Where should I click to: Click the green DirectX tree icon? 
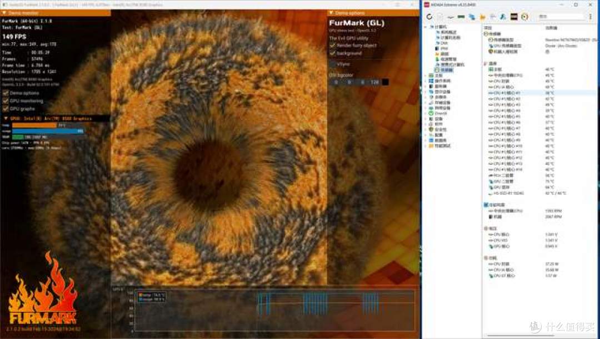click(431, 114)
